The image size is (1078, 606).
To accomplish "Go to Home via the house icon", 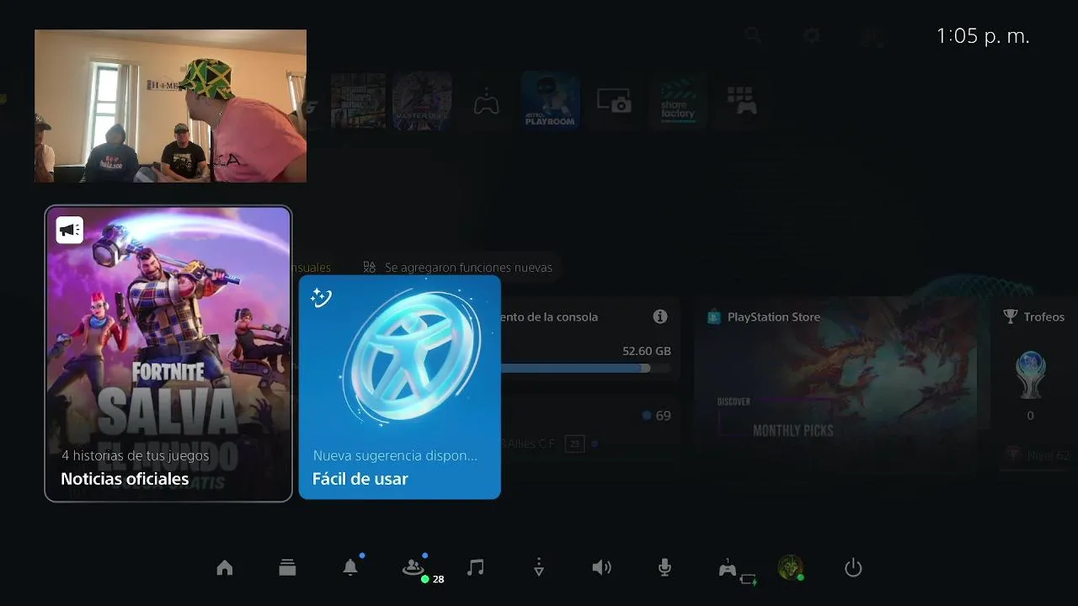I will tap(225, 568).
